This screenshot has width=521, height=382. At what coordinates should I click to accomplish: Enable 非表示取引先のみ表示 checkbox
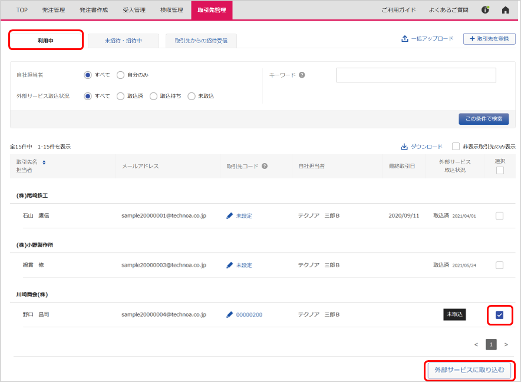(456, 147)
